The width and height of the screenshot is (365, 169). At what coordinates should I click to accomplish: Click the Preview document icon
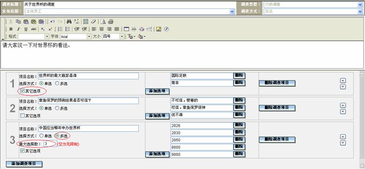click(x=103, y=21)
